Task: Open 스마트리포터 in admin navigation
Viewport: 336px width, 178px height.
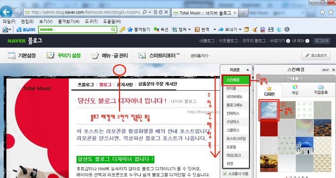Action: tap(159, 55)
